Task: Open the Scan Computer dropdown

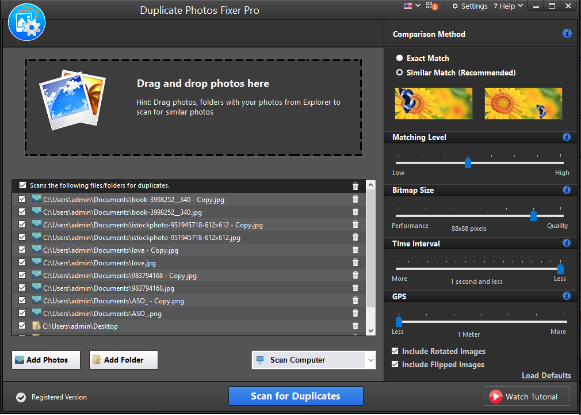Action: pos(370,360)
